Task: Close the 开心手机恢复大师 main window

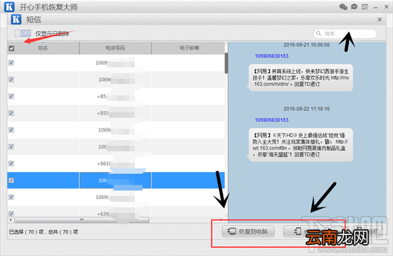Action: 386,7
